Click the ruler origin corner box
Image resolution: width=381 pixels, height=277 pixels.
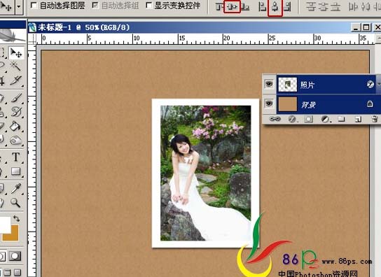point(32,39)
